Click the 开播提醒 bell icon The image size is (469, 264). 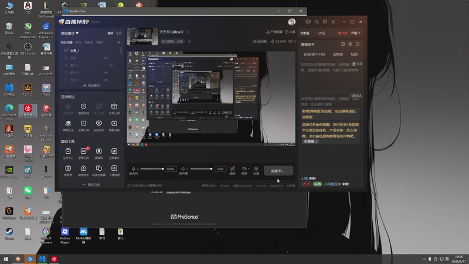tap(268, 32)
